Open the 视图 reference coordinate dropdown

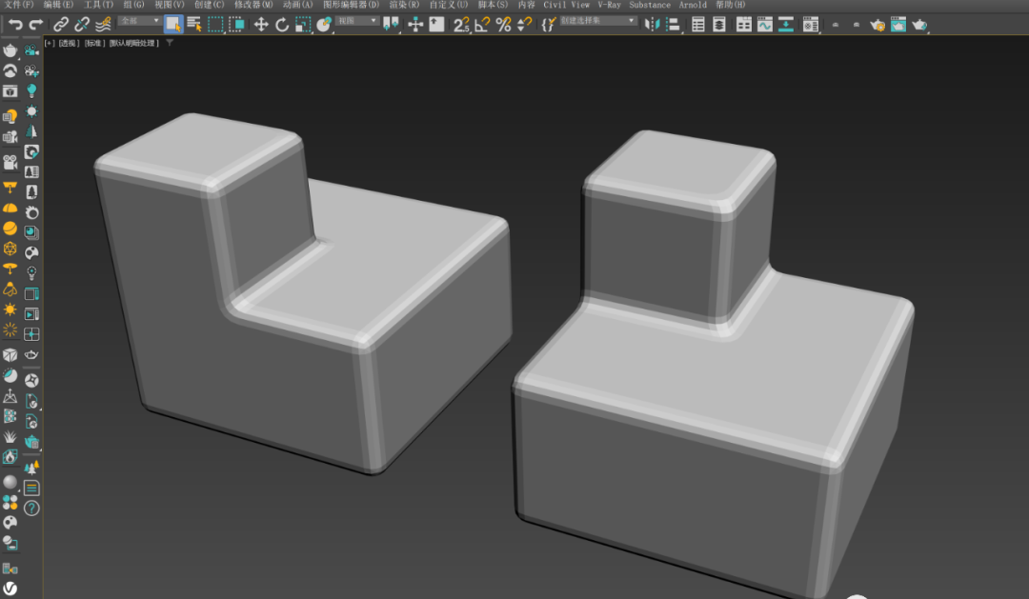click(x=357, y=21)
